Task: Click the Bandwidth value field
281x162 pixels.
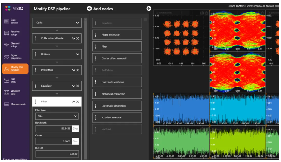Action: 54,129
